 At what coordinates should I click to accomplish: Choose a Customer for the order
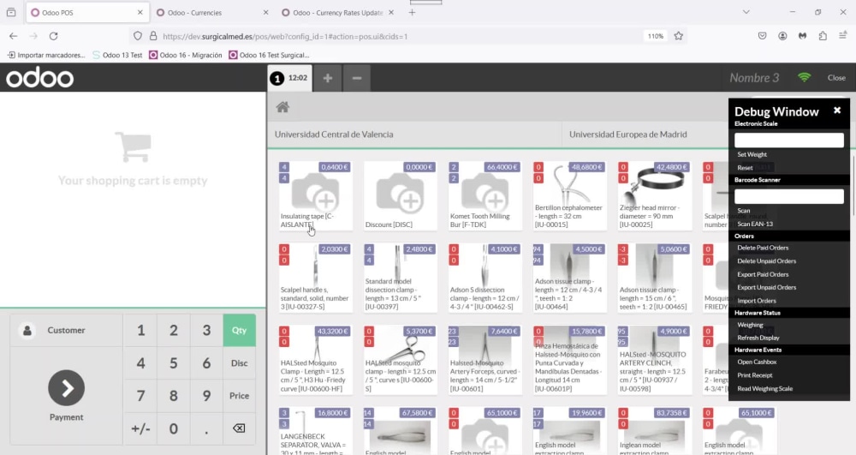66,330
